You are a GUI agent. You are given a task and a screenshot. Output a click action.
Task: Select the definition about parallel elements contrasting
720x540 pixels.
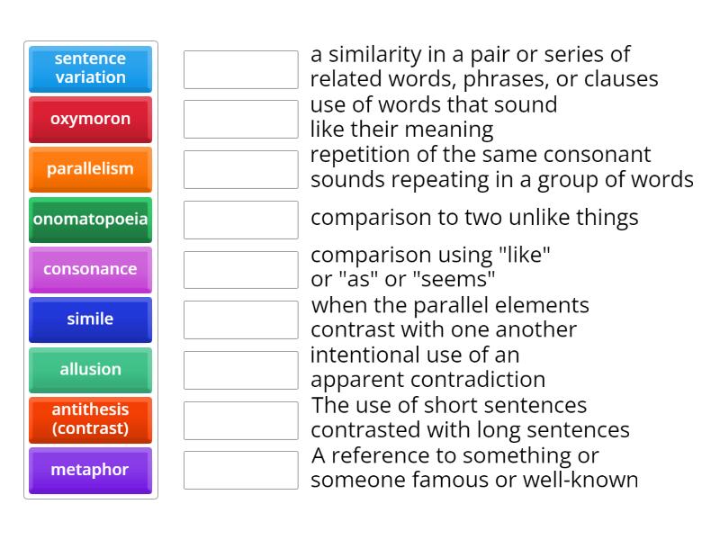450,318
